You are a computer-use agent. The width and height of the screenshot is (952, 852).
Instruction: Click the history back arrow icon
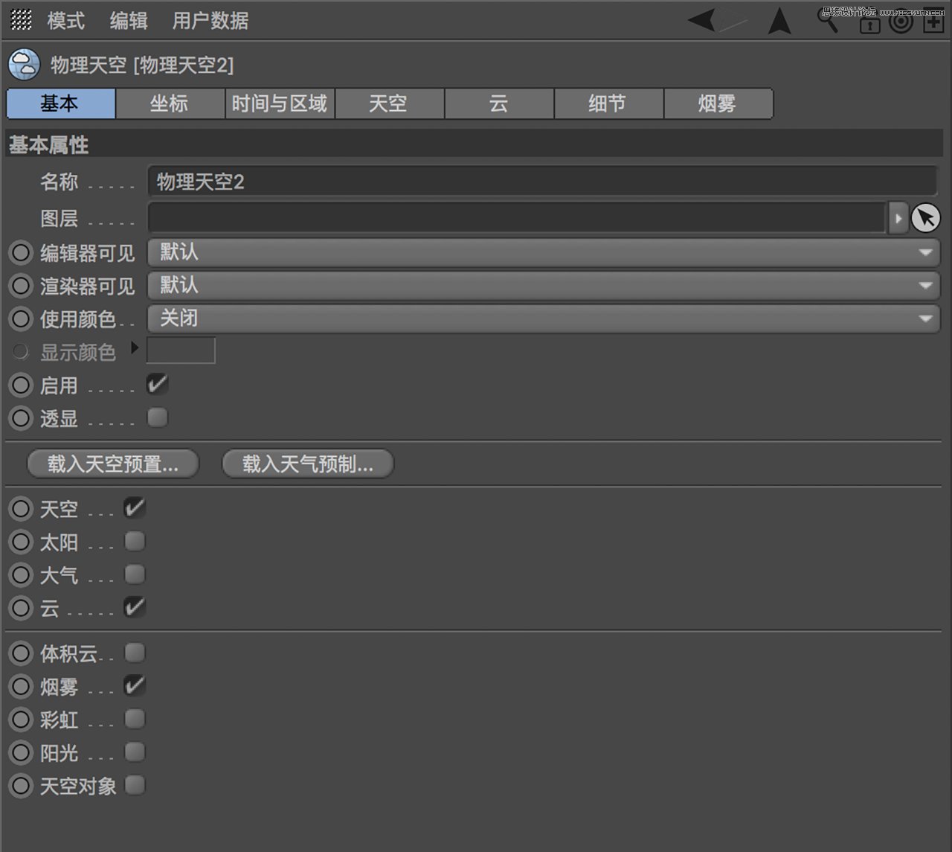[700, 22]
